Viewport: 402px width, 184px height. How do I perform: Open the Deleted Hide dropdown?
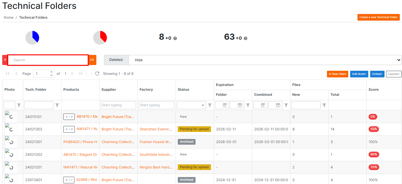point(265,60)
